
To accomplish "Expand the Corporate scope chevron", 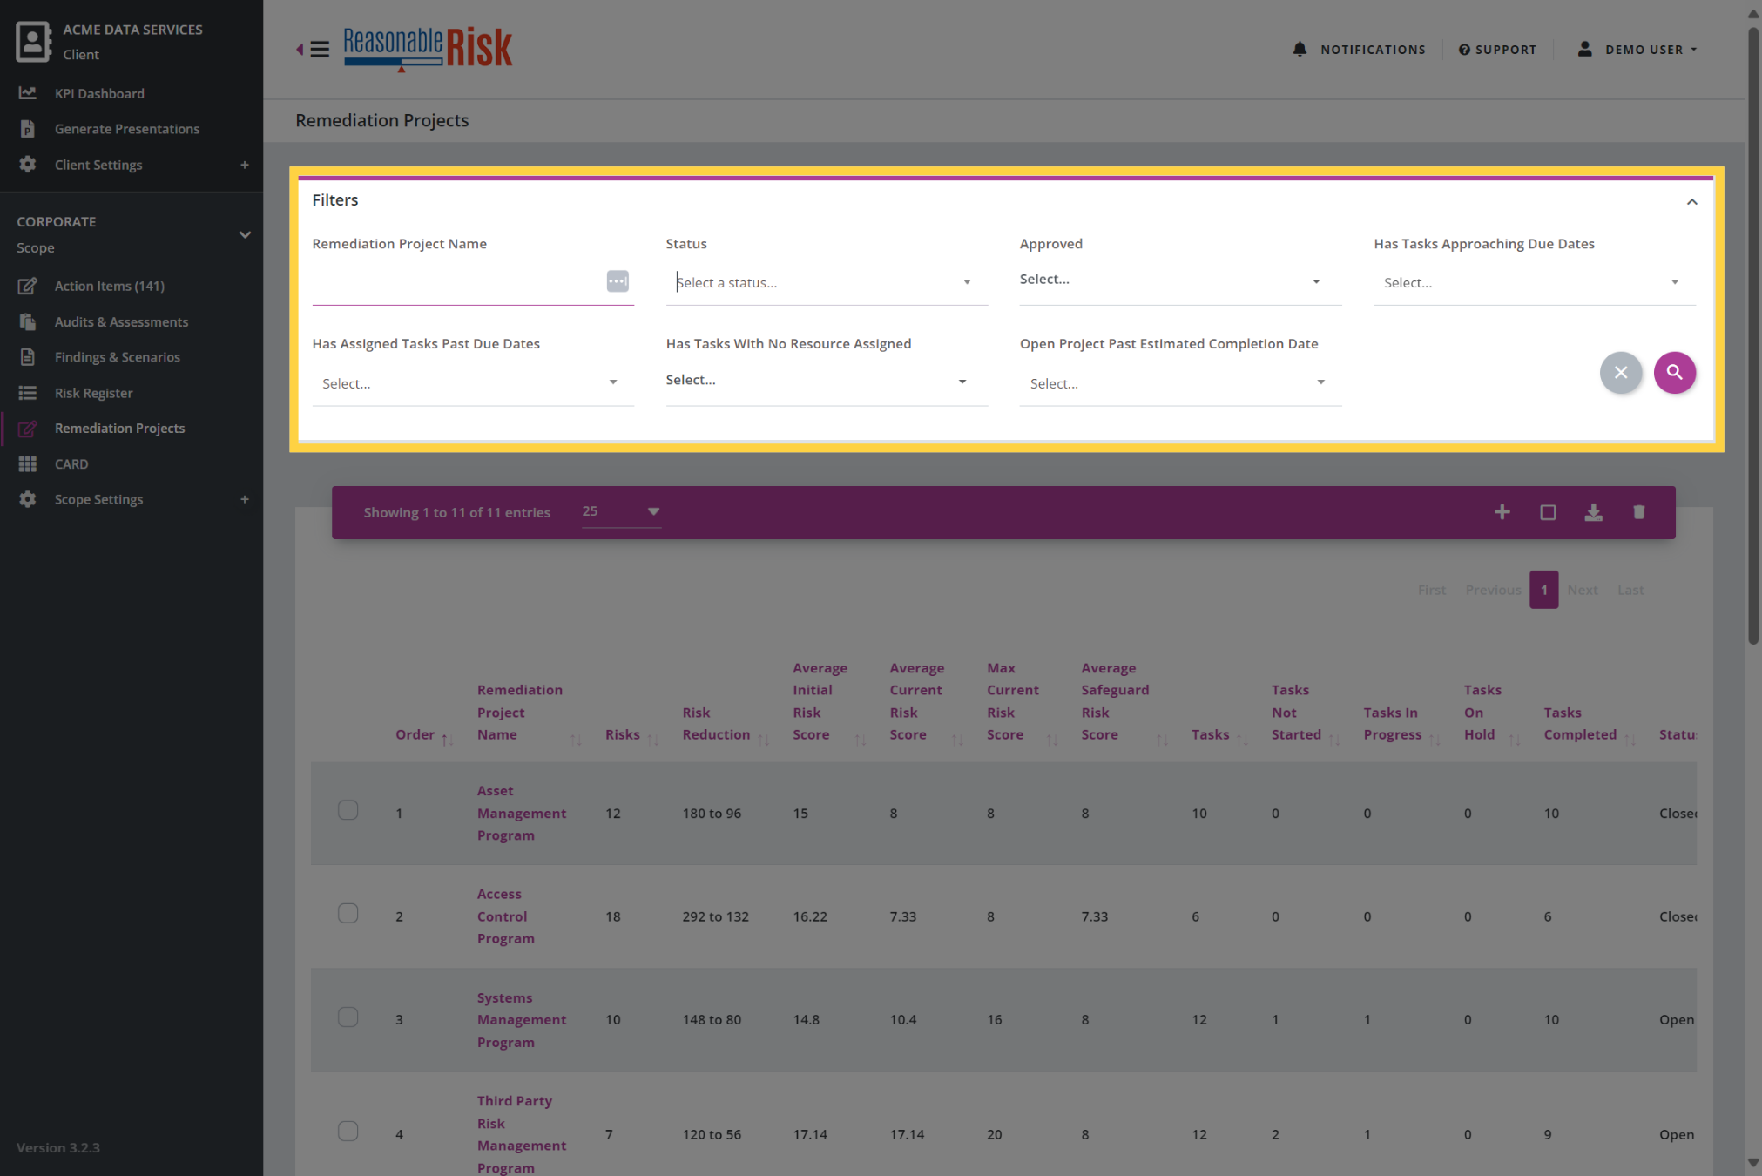I will pyautogui.click(x=245, y=234).
